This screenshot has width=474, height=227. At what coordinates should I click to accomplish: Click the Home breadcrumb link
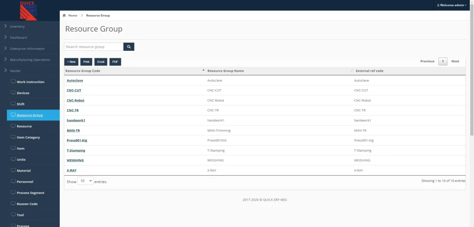click(73, 15)
